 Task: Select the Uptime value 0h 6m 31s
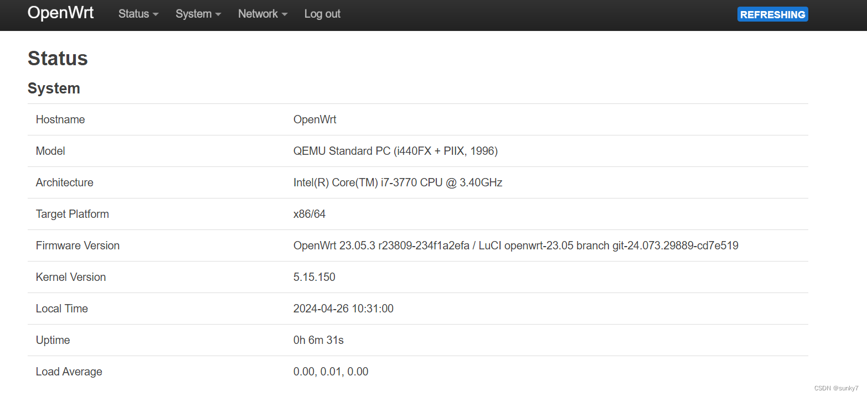(x=318, y=340)
